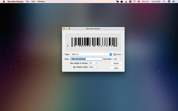Viewport: 178px width, 111px height.
Task: Open Siri from the menu bar
Action: click(x=169, y=1)
